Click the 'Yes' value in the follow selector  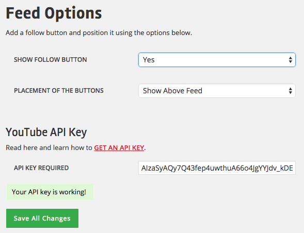pos(149,60)
